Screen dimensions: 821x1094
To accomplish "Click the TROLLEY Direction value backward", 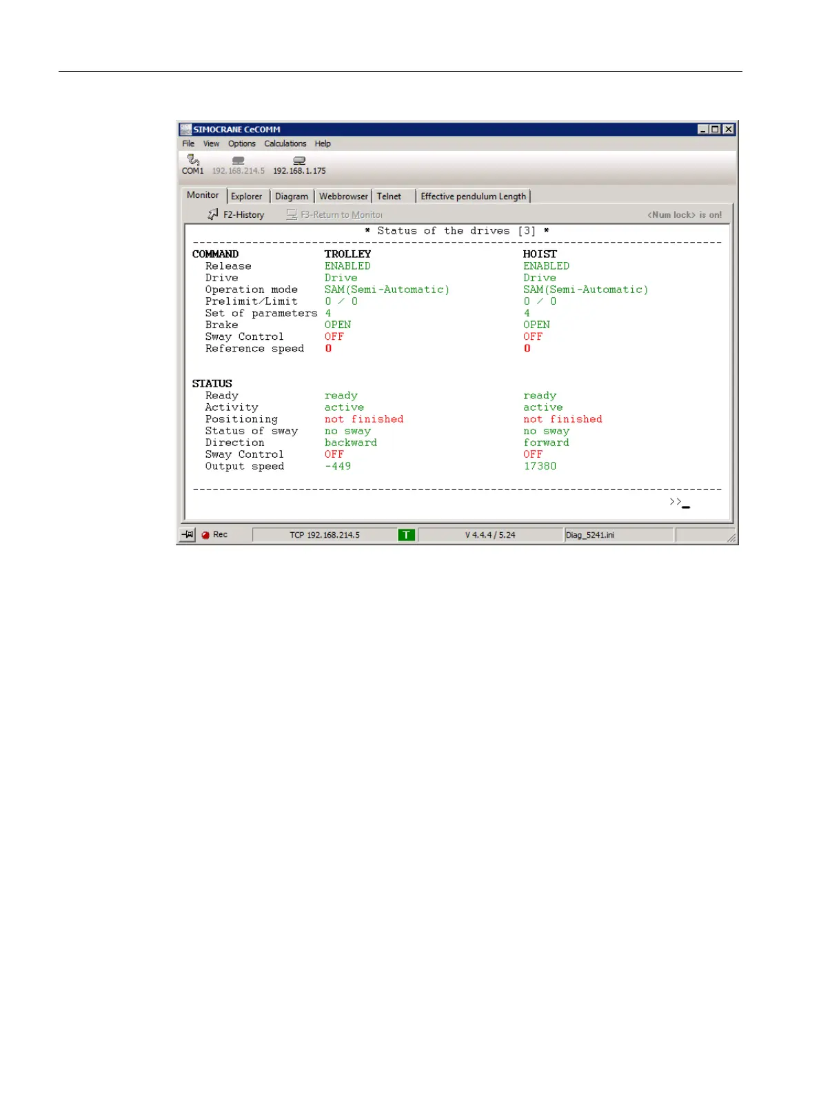I will [351, 443].
